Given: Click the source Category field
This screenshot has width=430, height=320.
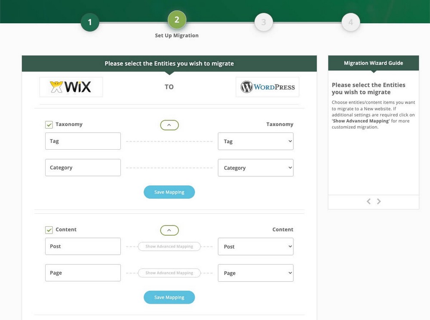Looking at the screenshot, I should [83, 168].
